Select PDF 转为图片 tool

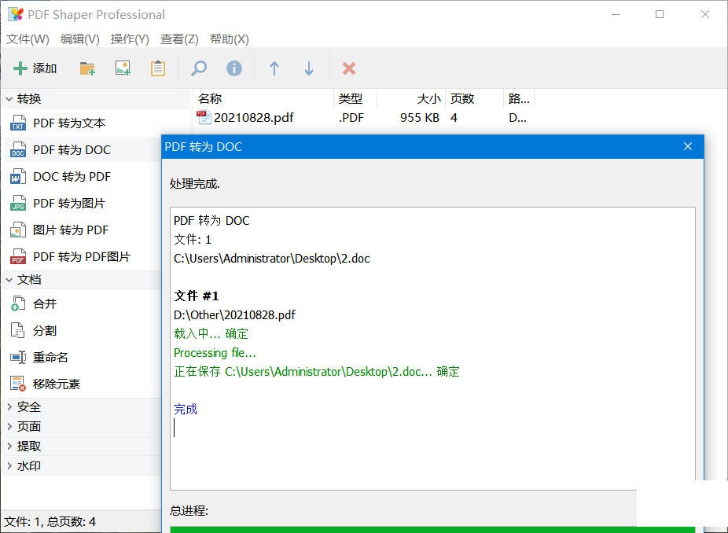[x=83, y=204]
